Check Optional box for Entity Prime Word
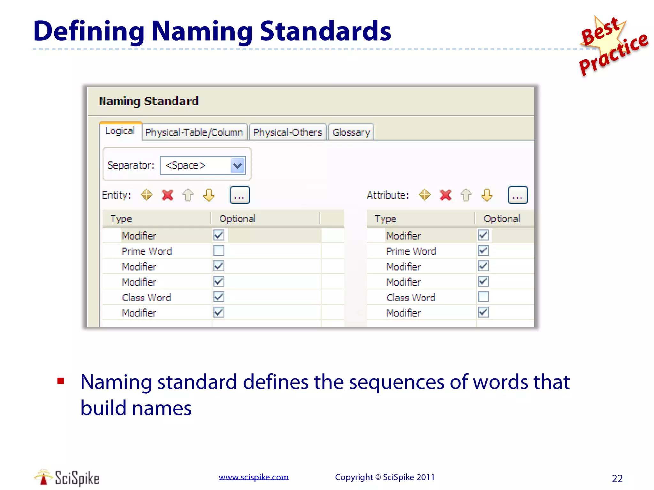The height and width of the screenshot is (490, 654). tap(219, 251)
